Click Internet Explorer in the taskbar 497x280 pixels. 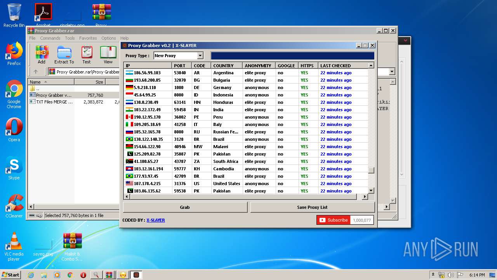pos(31,275)
